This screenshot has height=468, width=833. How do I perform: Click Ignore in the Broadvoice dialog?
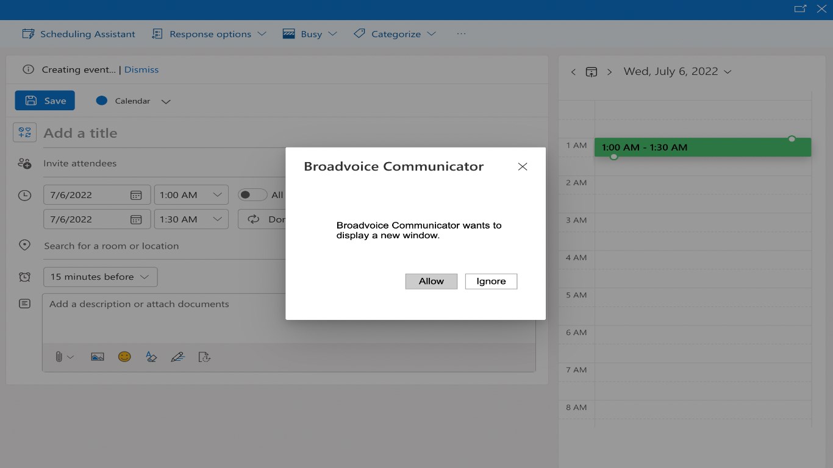click(x=491, y=281)
